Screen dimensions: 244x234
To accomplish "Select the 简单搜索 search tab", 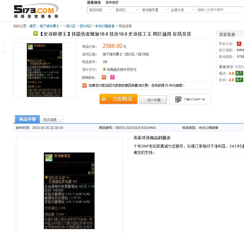I will [x=112, y=2].
